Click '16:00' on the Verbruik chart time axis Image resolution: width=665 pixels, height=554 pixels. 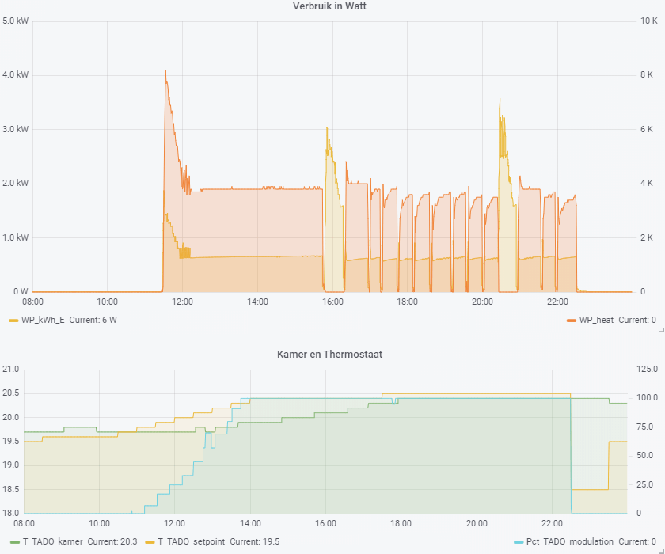pos(332,302)
